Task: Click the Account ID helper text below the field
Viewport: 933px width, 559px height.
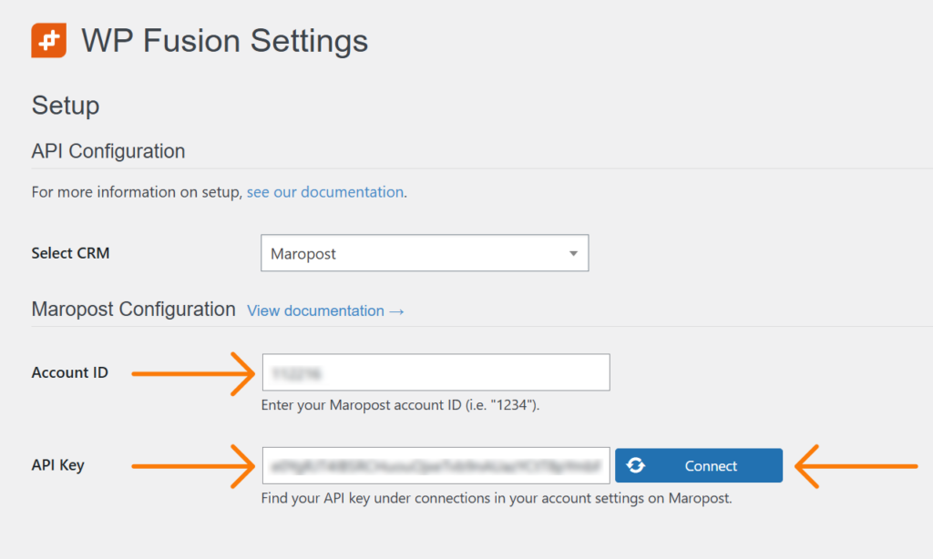Action: coord(401,405)
